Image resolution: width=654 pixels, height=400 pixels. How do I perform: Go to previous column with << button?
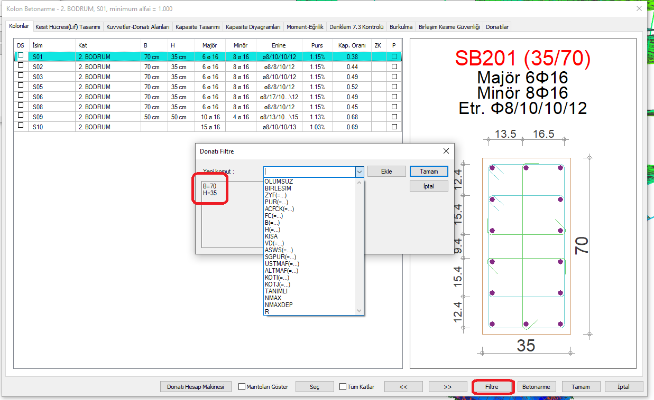pos(403,387)
